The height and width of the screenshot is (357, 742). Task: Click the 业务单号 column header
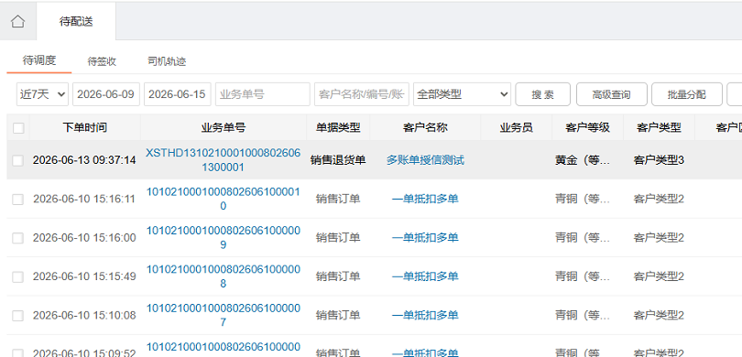coord(224,127)
